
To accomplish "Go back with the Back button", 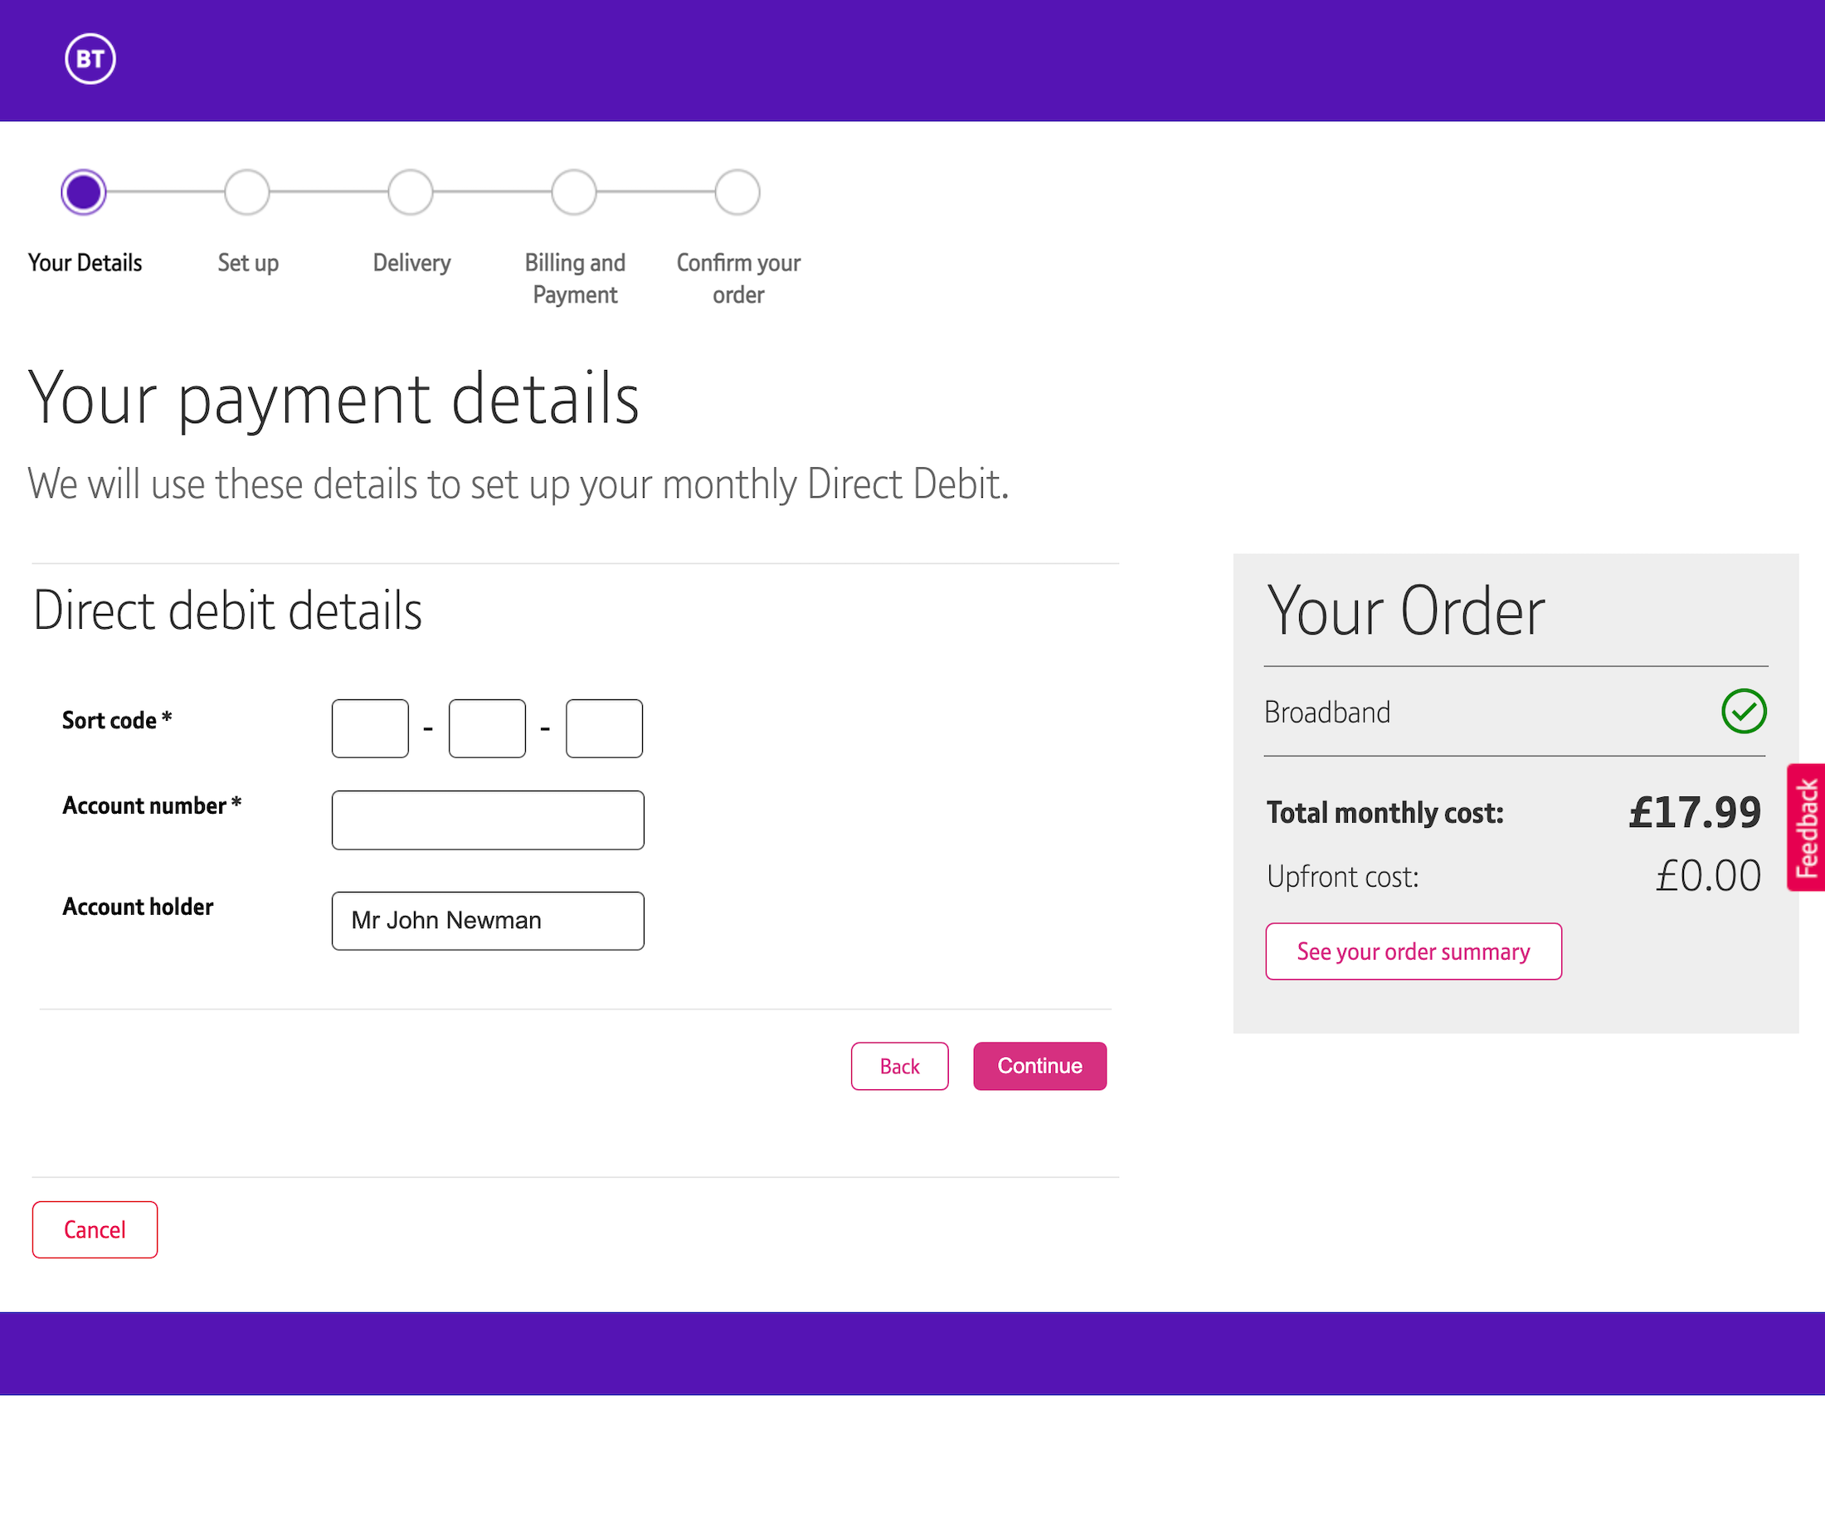I will click(899, 1066).
